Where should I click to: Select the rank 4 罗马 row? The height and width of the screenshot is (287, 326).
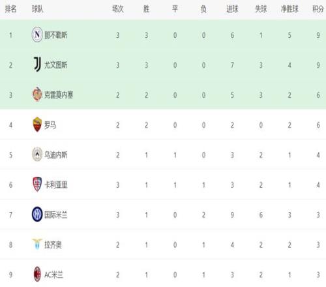click(163, 125)
